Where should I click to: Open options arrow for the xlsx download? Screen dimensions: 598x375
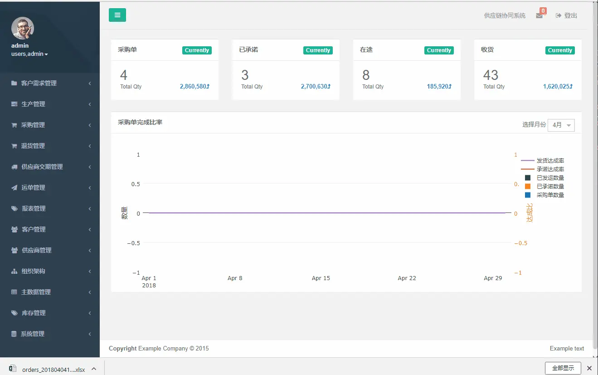click(x=94, y=369)
